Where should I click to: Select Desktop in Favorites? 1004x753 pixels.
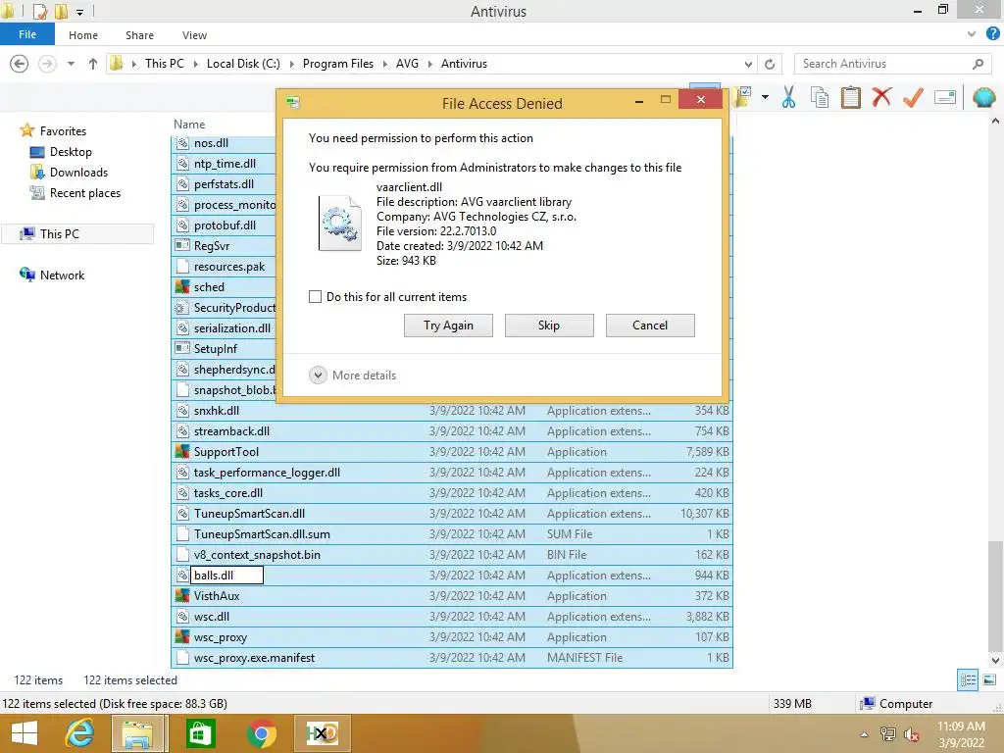point(71,152)
